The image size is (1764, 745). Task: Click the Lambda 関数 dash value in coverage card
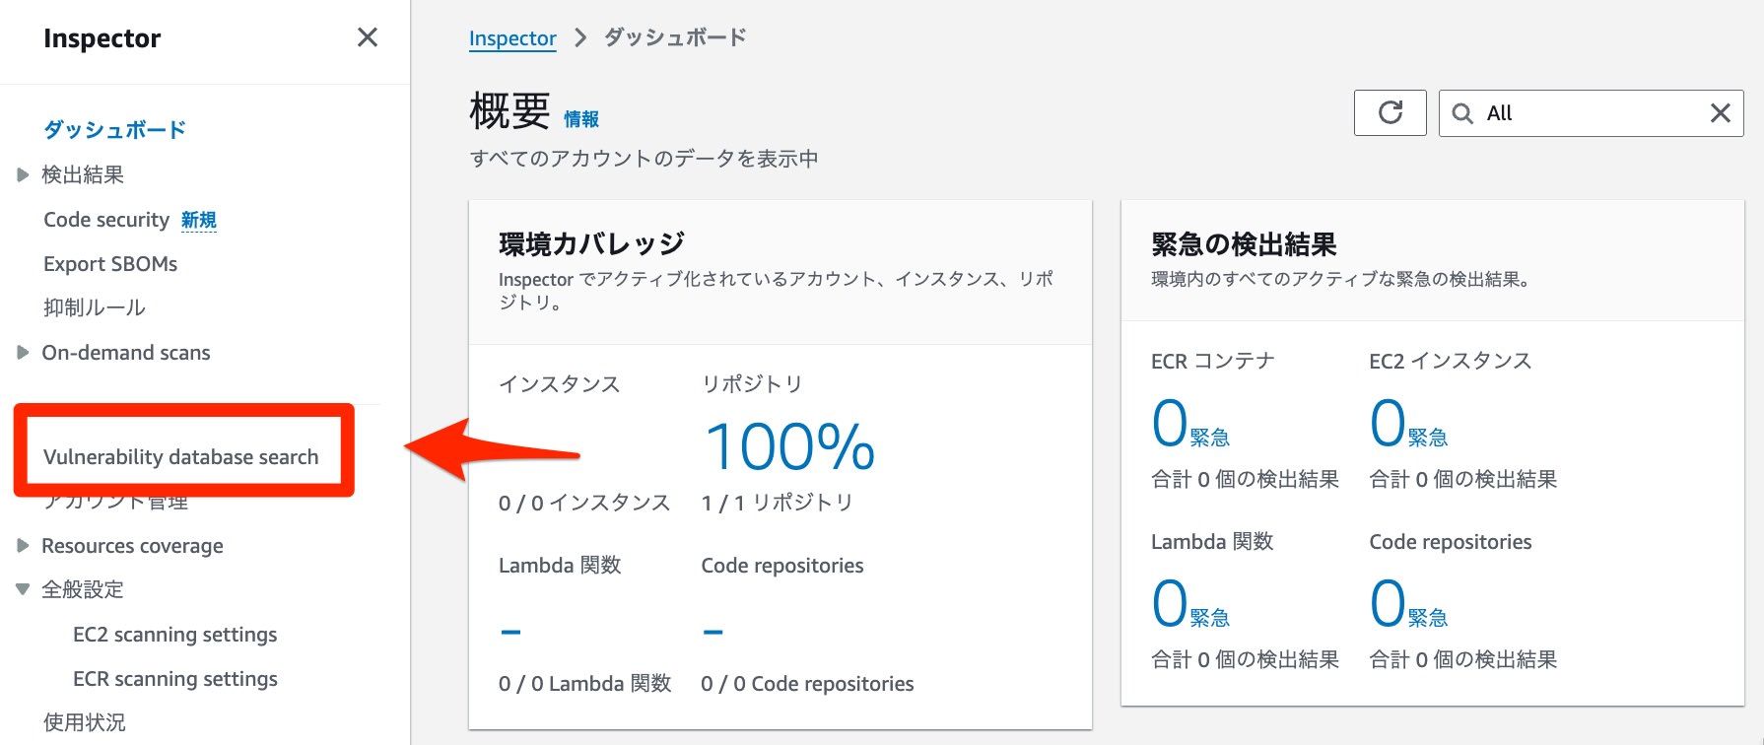pos(510,632)
